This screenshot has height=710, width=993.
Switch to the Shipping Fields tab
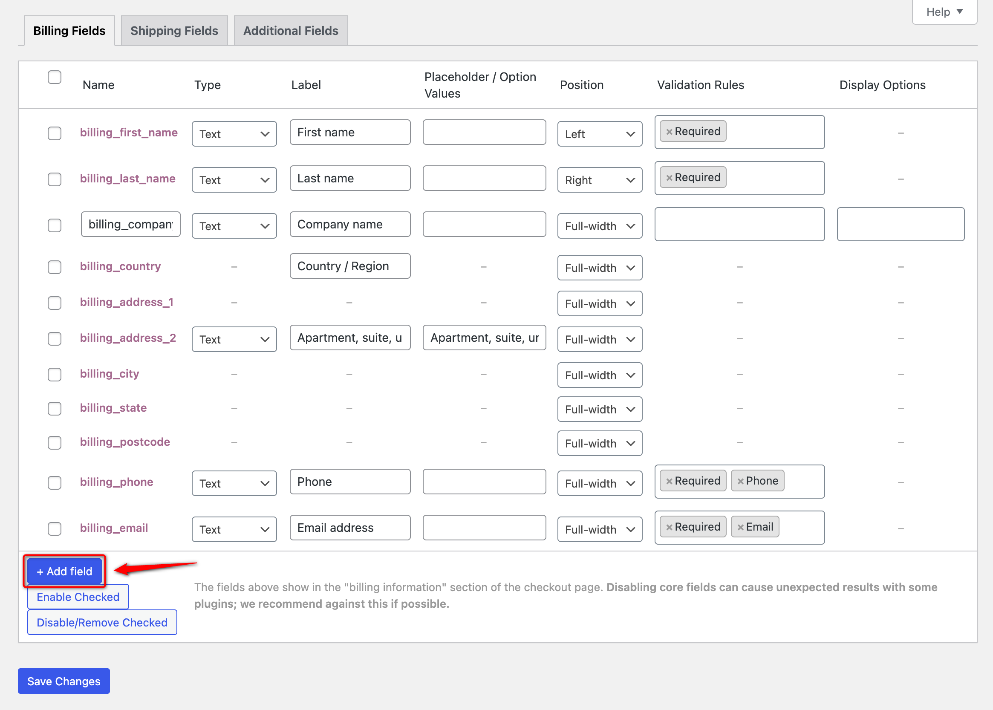point(174,30)
